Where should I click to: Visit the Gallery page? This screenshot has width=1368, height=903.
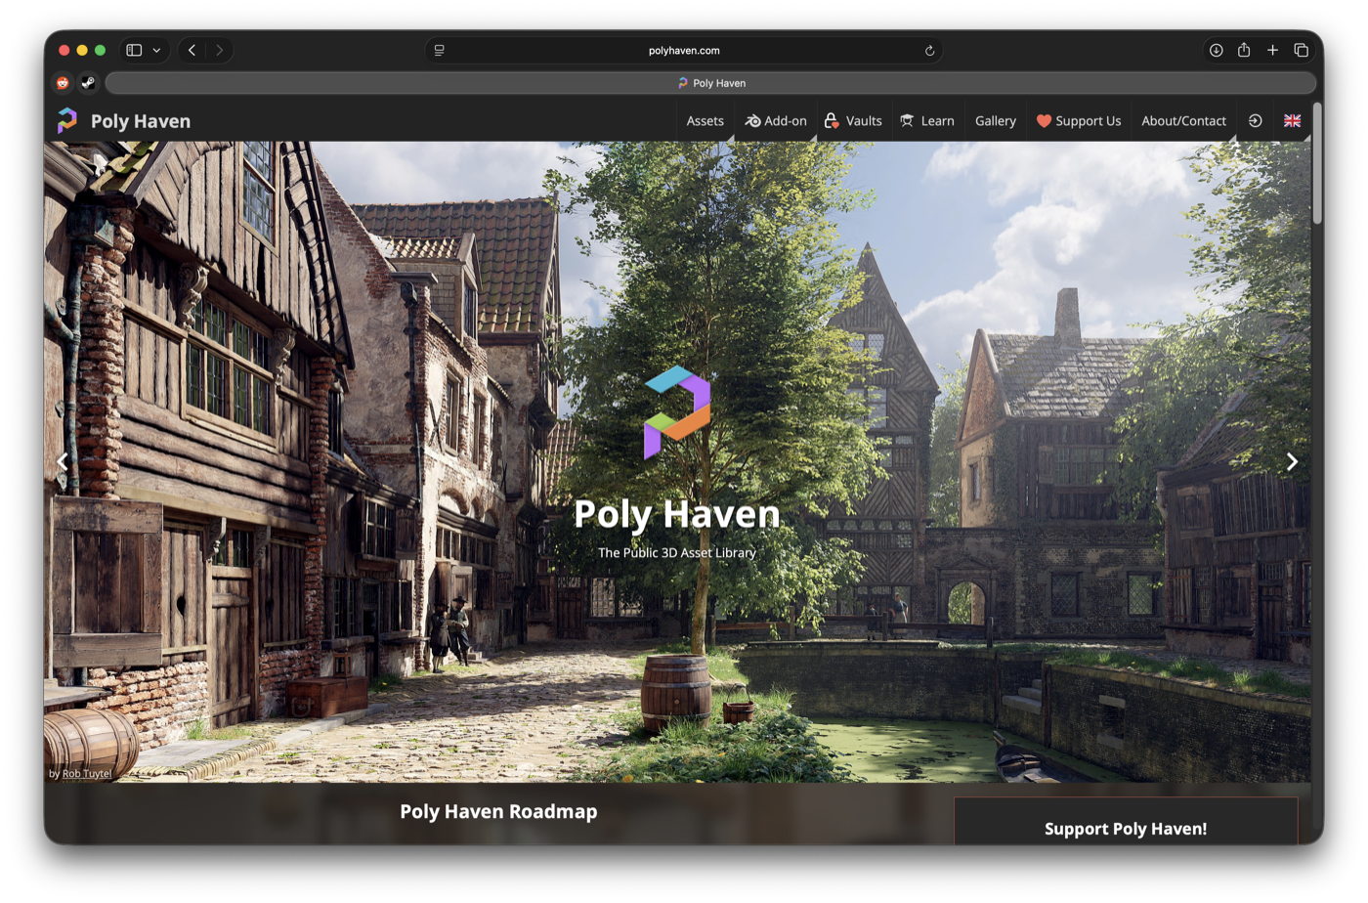pos(996,121)
